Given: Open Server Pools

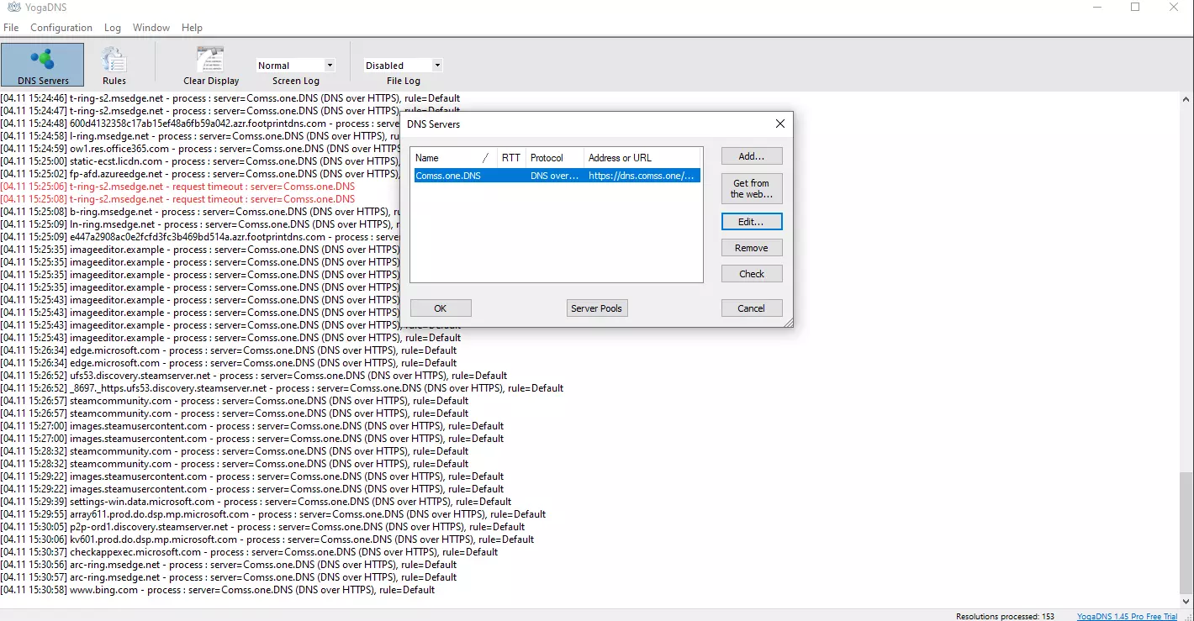Looking at the screenshot, I should pos(597,308).
